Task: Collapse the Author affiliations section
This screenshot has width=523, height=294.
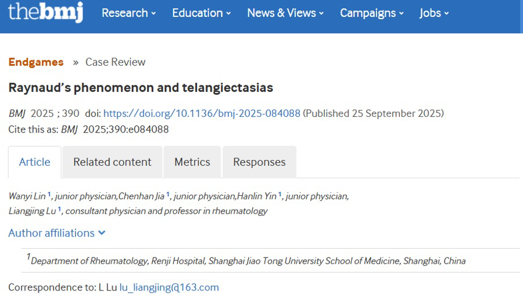Action: pos(51,233)
